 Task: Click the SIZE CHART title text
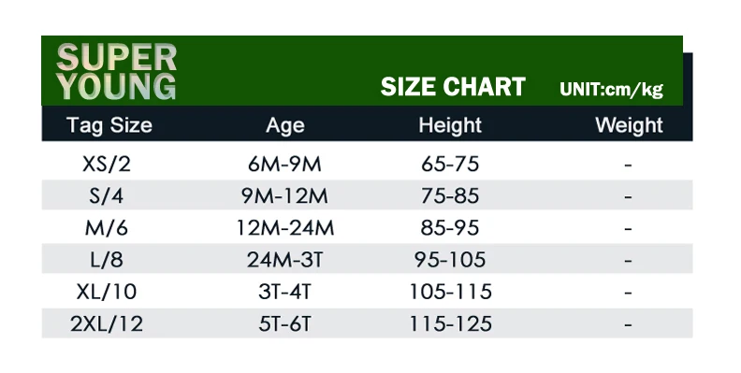point(453,87)
